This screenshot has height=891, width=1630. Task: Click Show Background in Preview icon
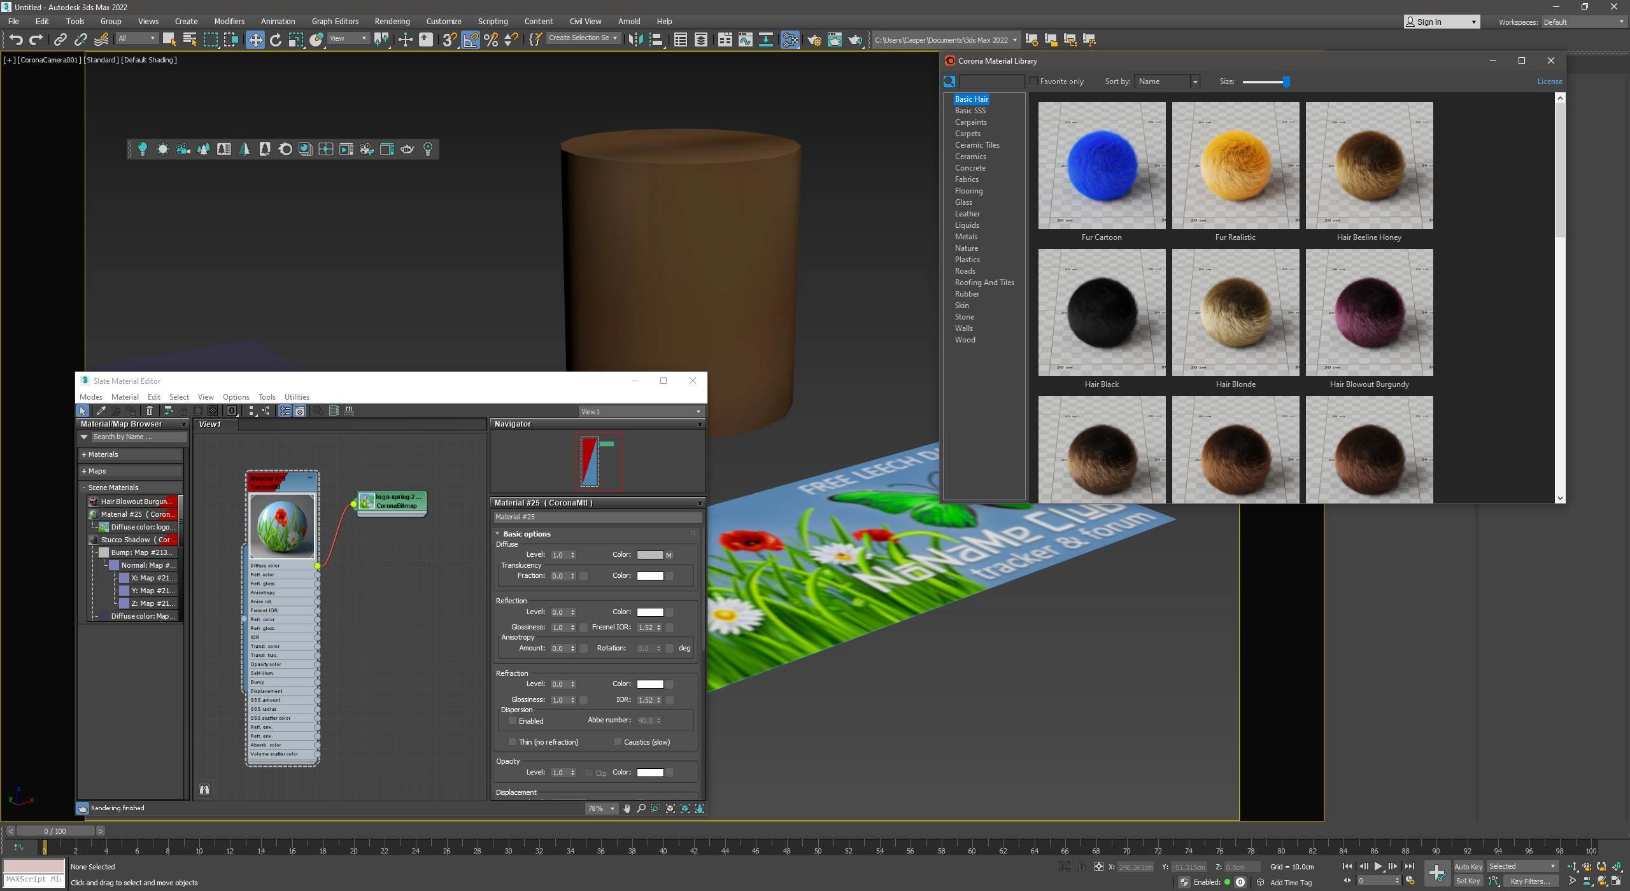[x=213, y=411]
